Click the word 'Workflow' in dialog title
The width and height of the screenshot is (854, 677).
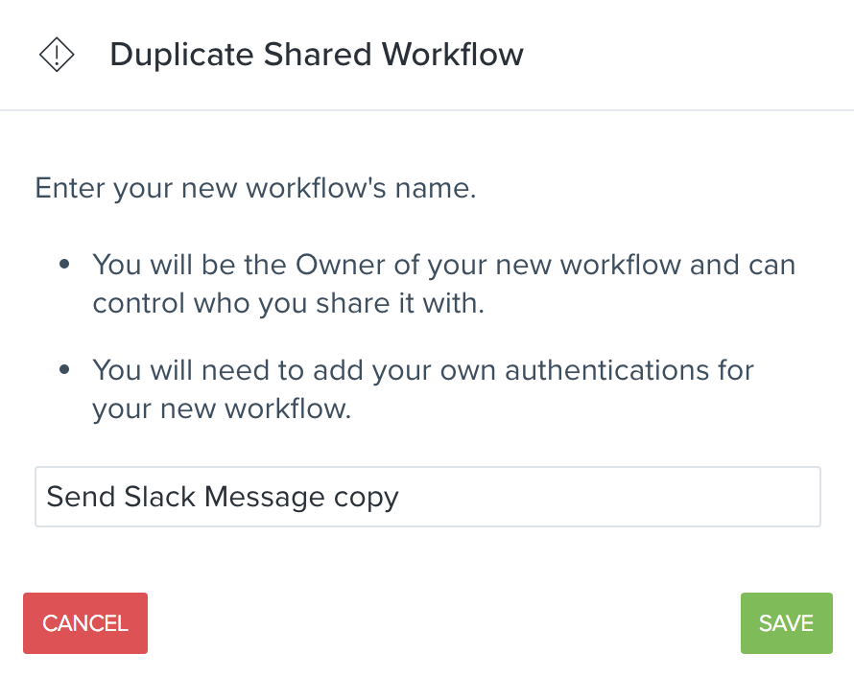(453, 55)
